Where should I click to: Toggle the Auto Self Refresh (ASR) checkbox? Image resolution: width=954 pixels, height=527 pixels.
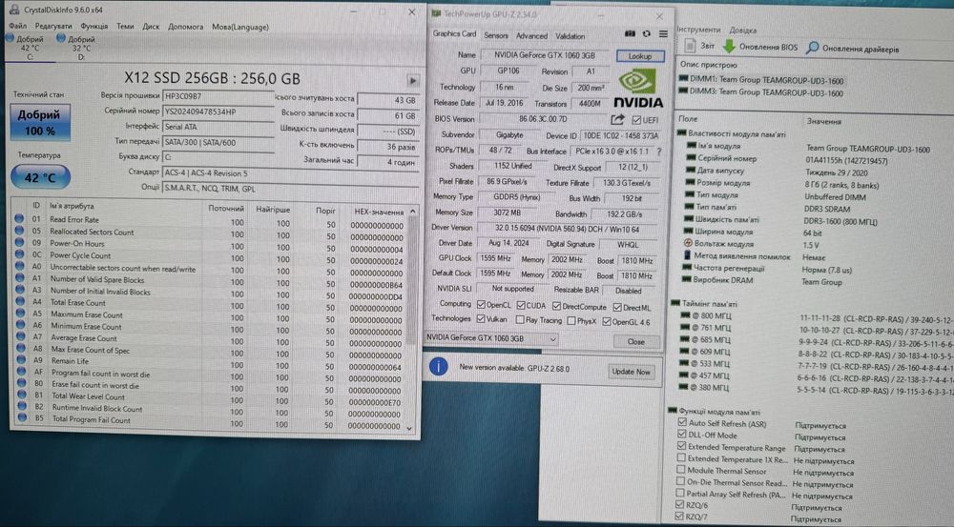(681, 422)
